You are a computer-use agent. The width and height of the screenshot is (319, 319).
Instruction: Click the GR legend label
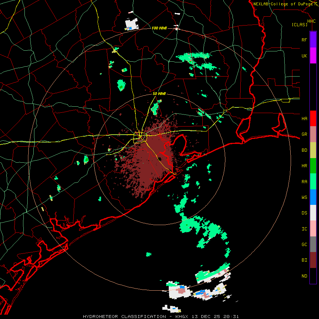[x=304, y=134]
